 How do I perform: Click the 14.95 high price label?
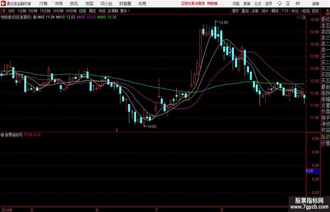click(223, 23)
